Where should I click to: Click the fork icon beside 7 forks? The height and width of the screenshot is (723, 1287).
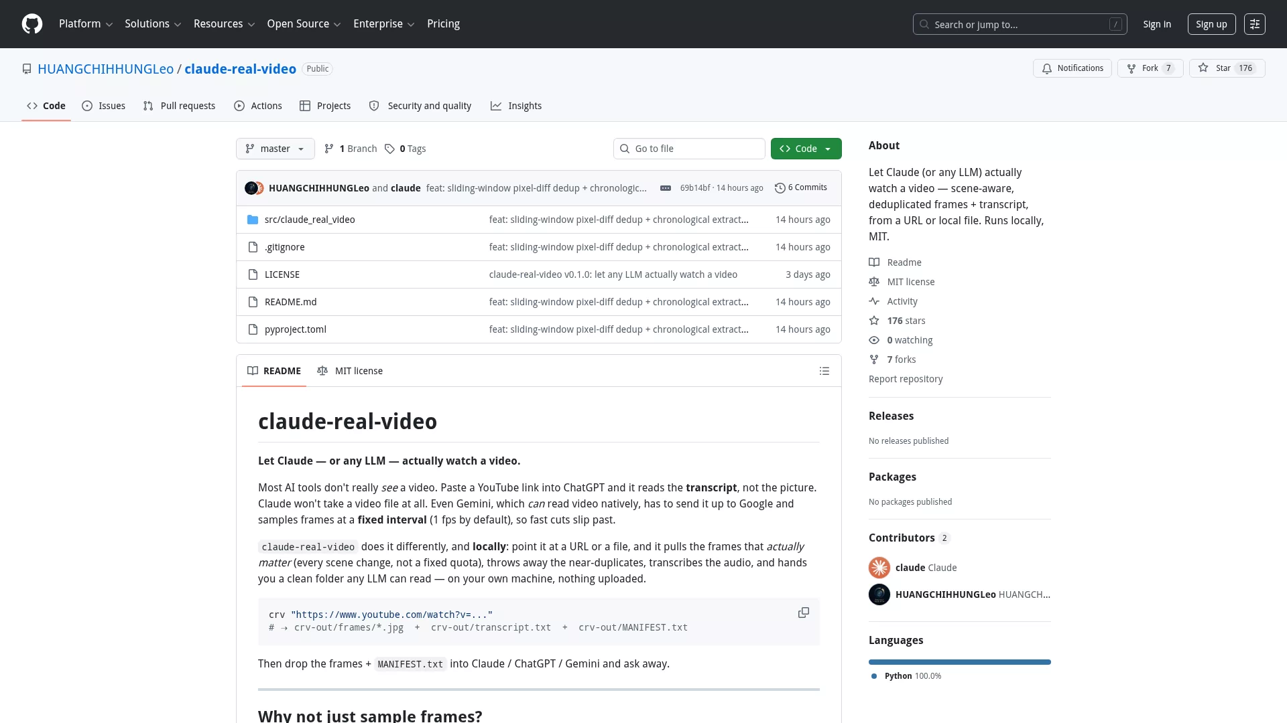click(874, 359)
